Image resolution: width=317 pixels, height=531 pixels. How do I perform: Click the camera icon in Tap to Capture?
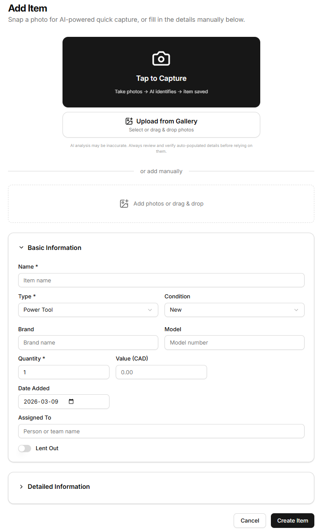pos(161,59)
